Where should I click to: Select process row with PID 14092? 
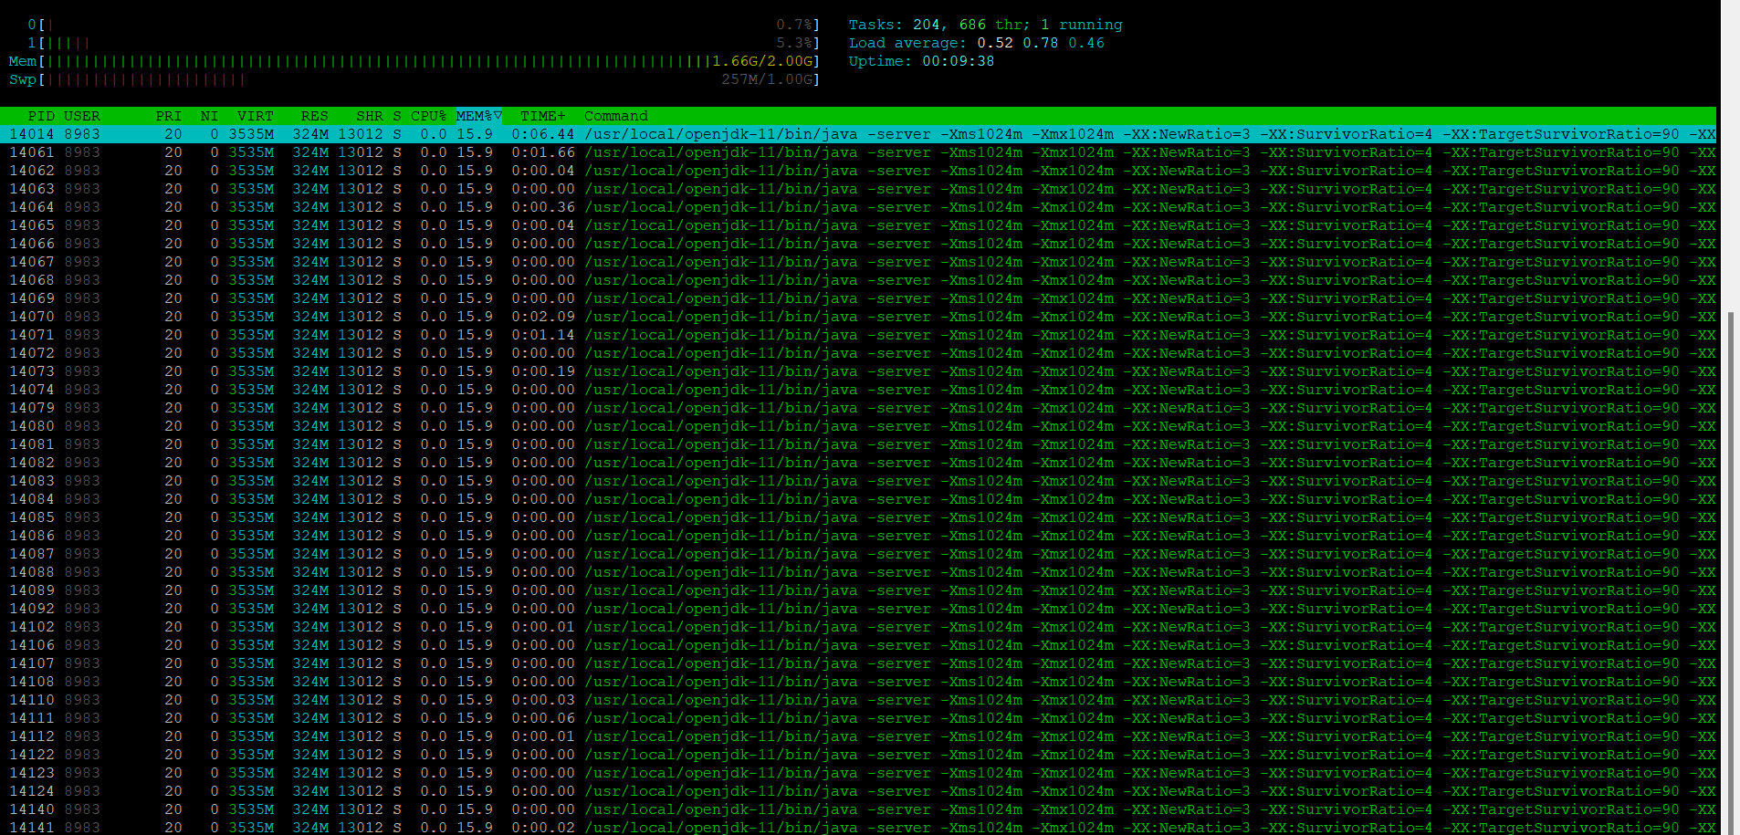click(858, 609)
